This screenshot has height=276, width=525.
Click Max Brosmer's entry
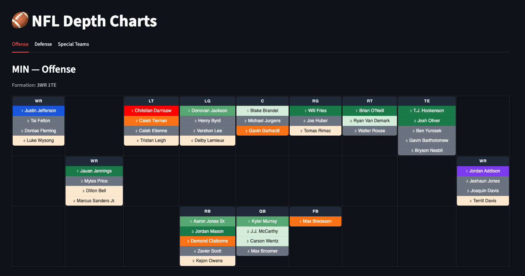[x=262, y=251]
